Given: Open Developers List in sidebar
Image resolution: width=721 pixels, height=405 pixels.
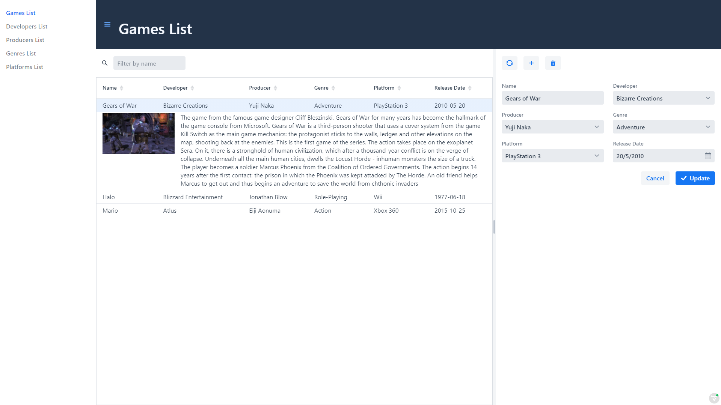Looking at the screenshot, I should point(27,26).
